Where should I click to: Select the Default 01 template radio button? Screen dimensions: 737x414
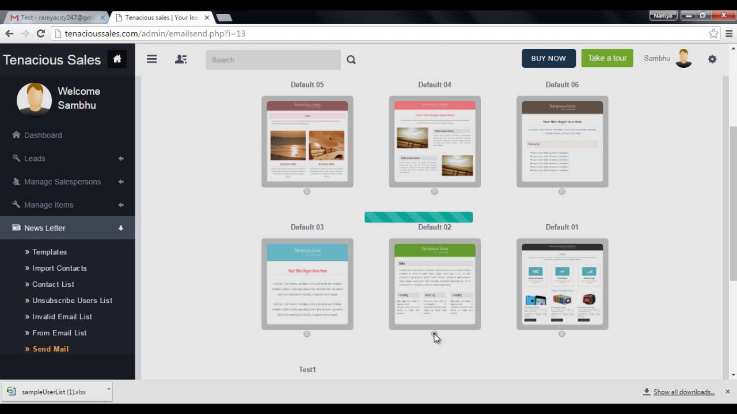point(561,333)
